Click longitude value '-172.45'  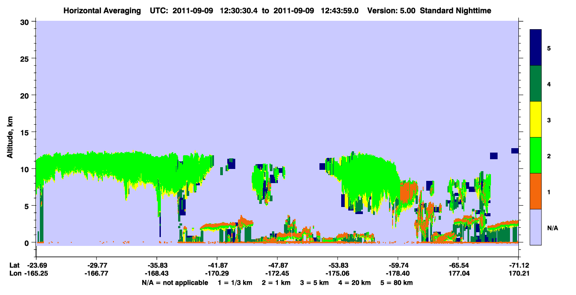tap(277, 273)
